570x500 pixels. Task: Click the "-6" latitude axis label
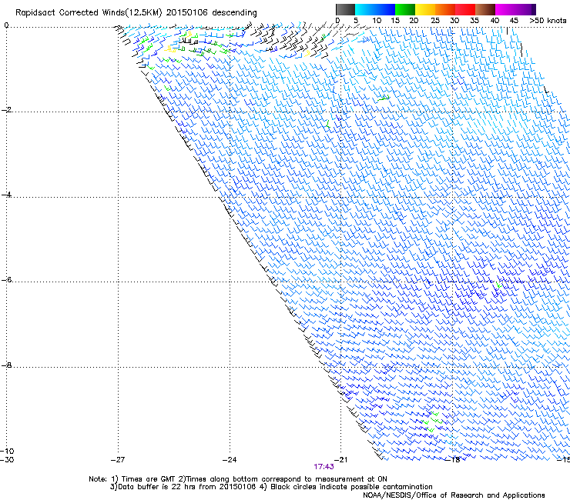pos(6,279)
